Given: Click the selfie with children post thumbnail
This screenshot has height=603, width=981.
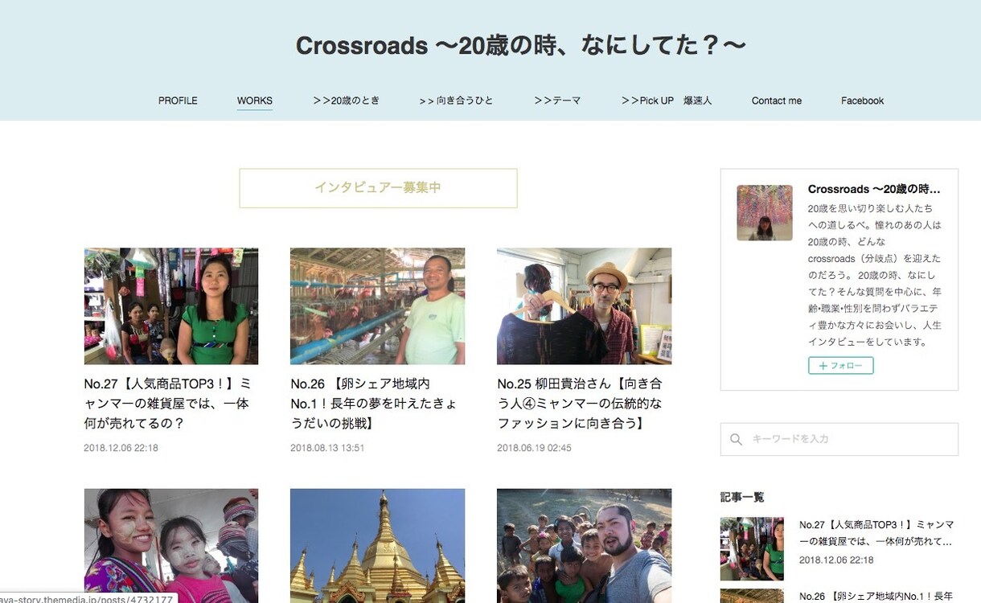Looking at the screenshot, I should click(x=584, y=546).
